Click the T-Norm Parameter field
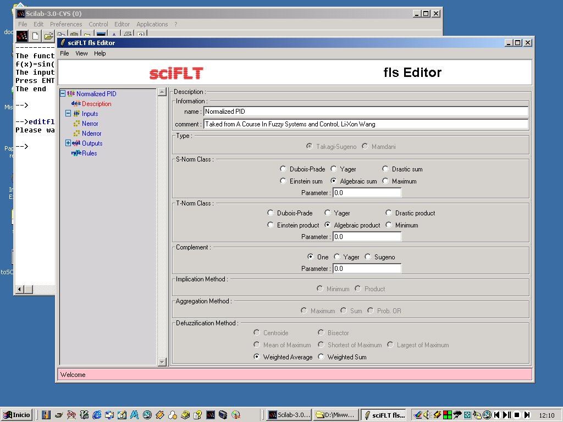563x422 pixels. (367, 237)
